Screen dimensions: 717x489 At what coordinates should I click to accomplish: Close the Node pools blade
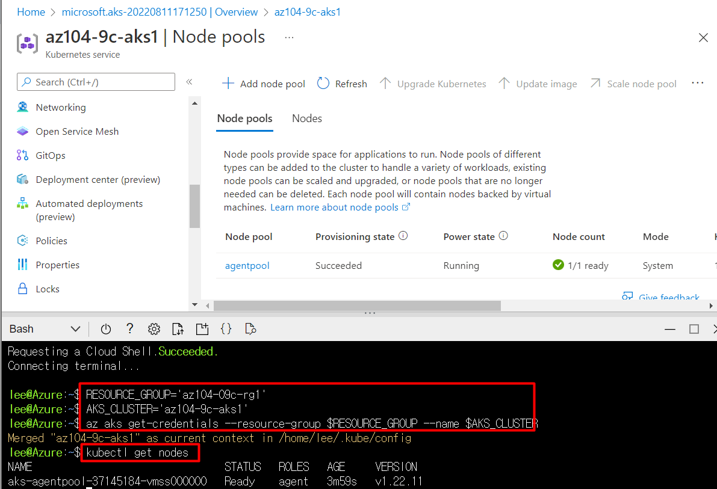(703, 37)
